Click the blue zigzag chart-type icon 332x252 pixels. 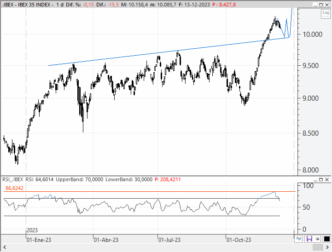coord(299,239)
